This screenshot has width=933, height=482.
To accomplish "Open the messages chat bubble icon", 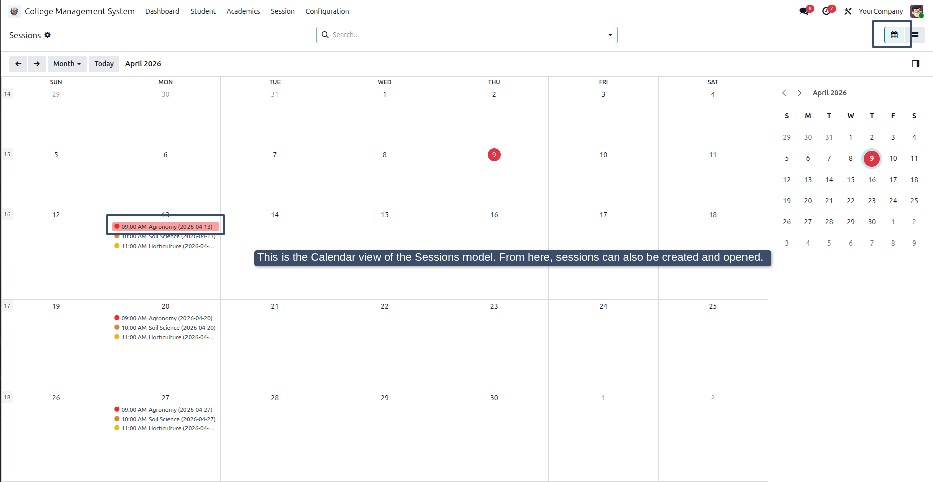I will click(x=804, y=11).
